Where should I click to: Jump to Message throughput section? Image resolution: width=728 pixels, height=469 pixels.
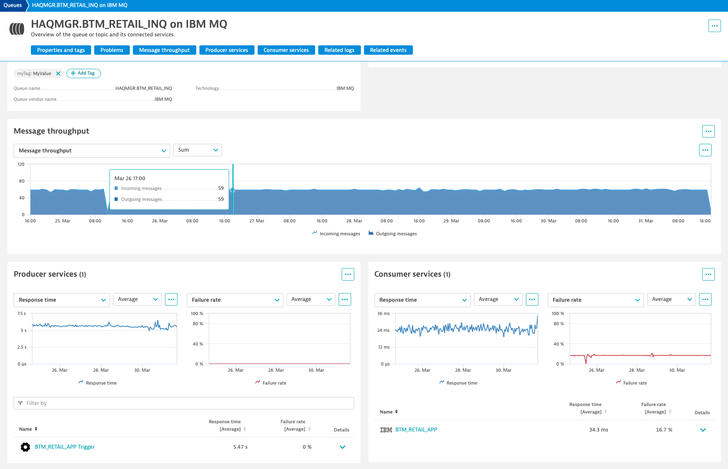pyautogui.click(x=164, y=50)
